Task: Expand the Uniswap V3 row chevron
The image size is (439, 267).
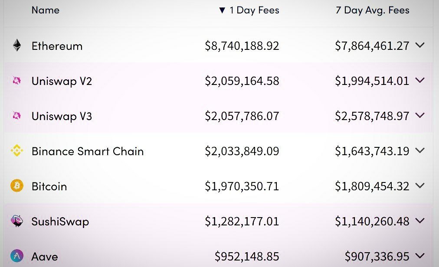Action: pyautogui.click(x=420, y=115)
